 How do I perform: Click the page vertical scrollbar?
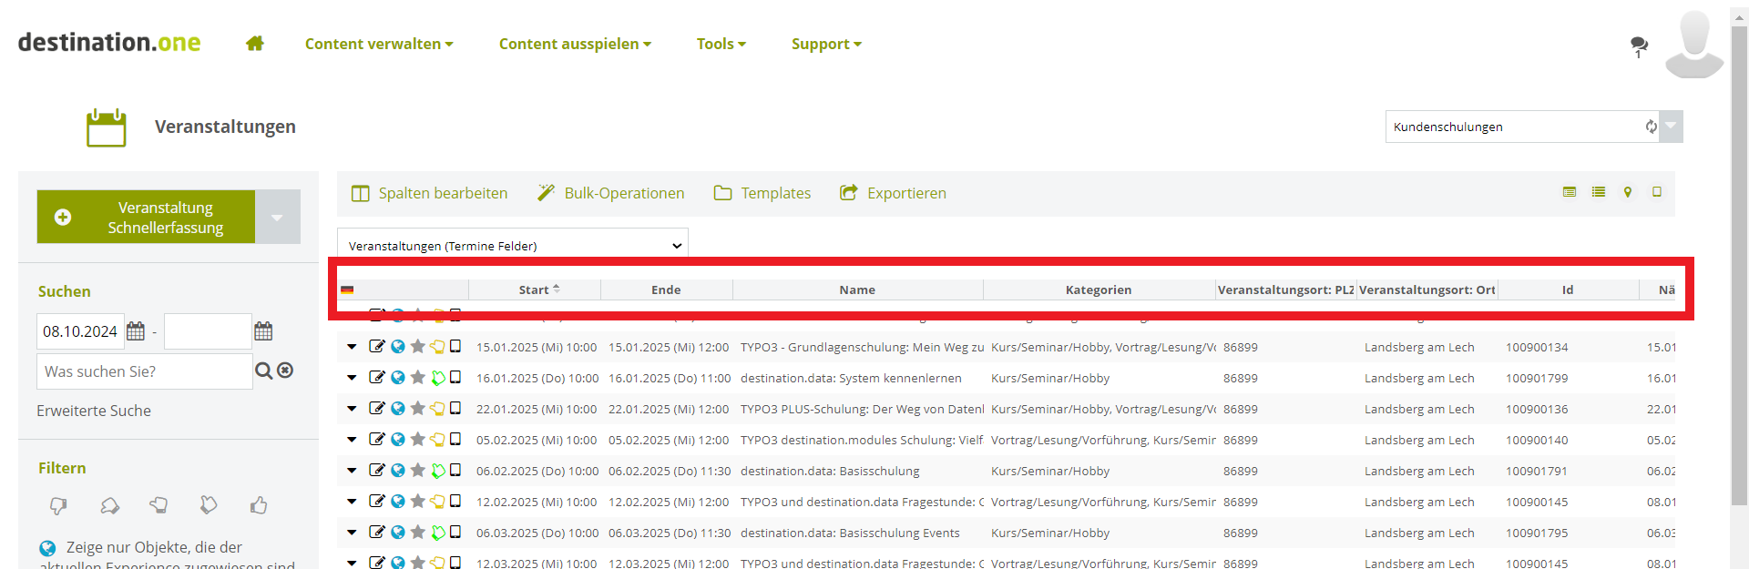pos(1739,264)
